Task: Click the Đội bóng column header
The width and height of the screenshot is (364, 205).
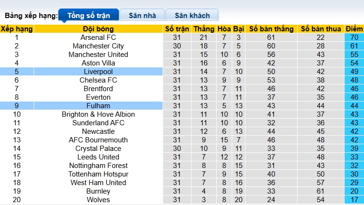Action: coord(98,29)
